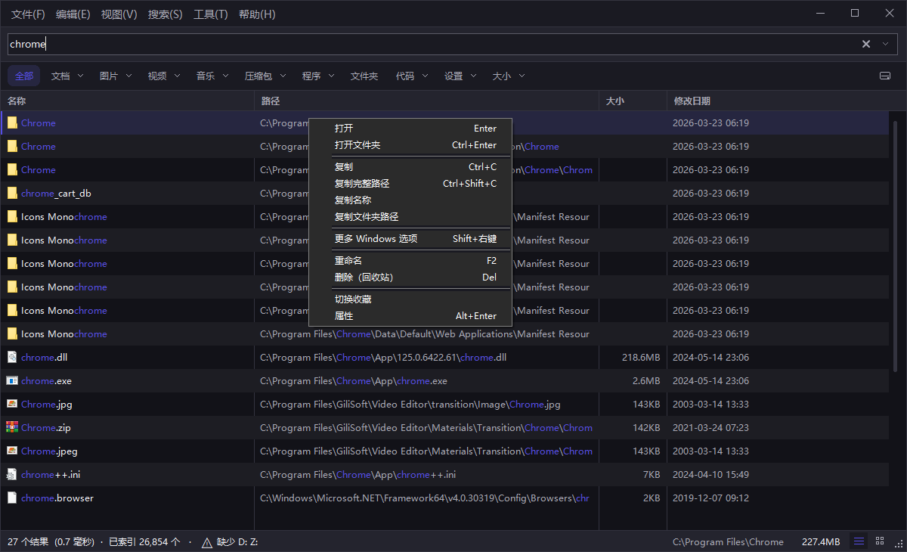Toggle the preview pane icon in filter bar
Image resolution: width=907 pixels, height=552 pixels.
click(885, 76)
